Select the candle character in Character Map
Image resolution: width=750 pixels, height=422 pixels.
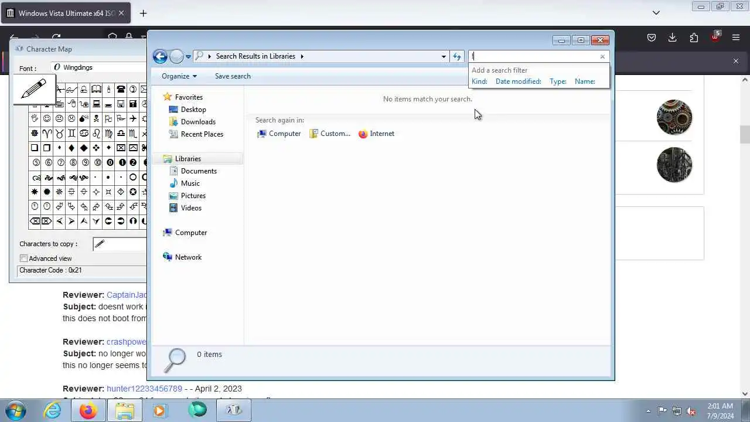(x=108, y=90)
